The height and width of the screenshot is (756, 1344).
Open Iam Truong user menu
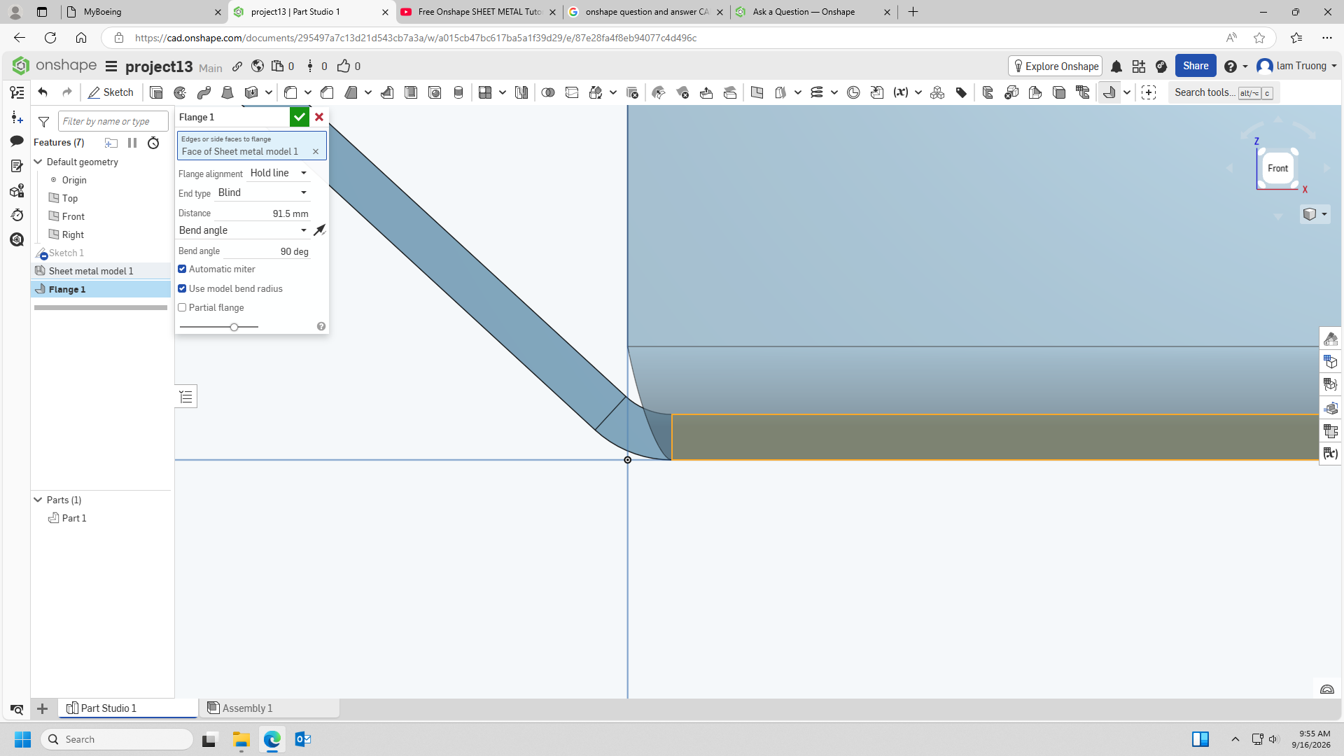(x=1297, y=66)
